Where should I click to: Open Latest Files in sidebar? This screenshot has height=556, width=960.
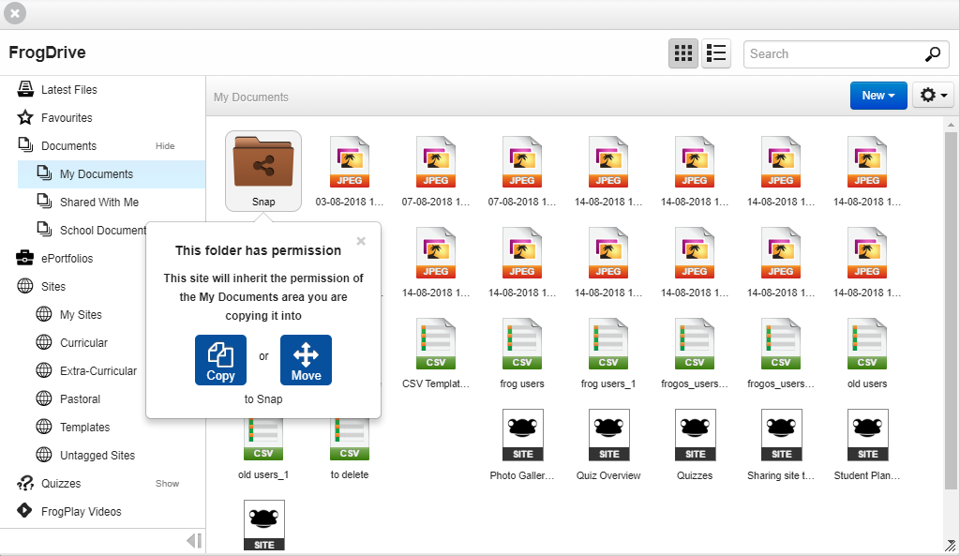tap(68, 89)
